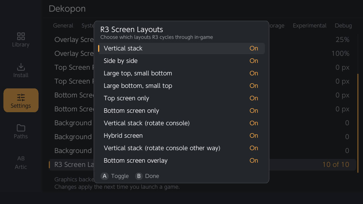Screen dimensions: 363x204
Task: Click the A button Toggle hint
Action: tap(115, 176)
